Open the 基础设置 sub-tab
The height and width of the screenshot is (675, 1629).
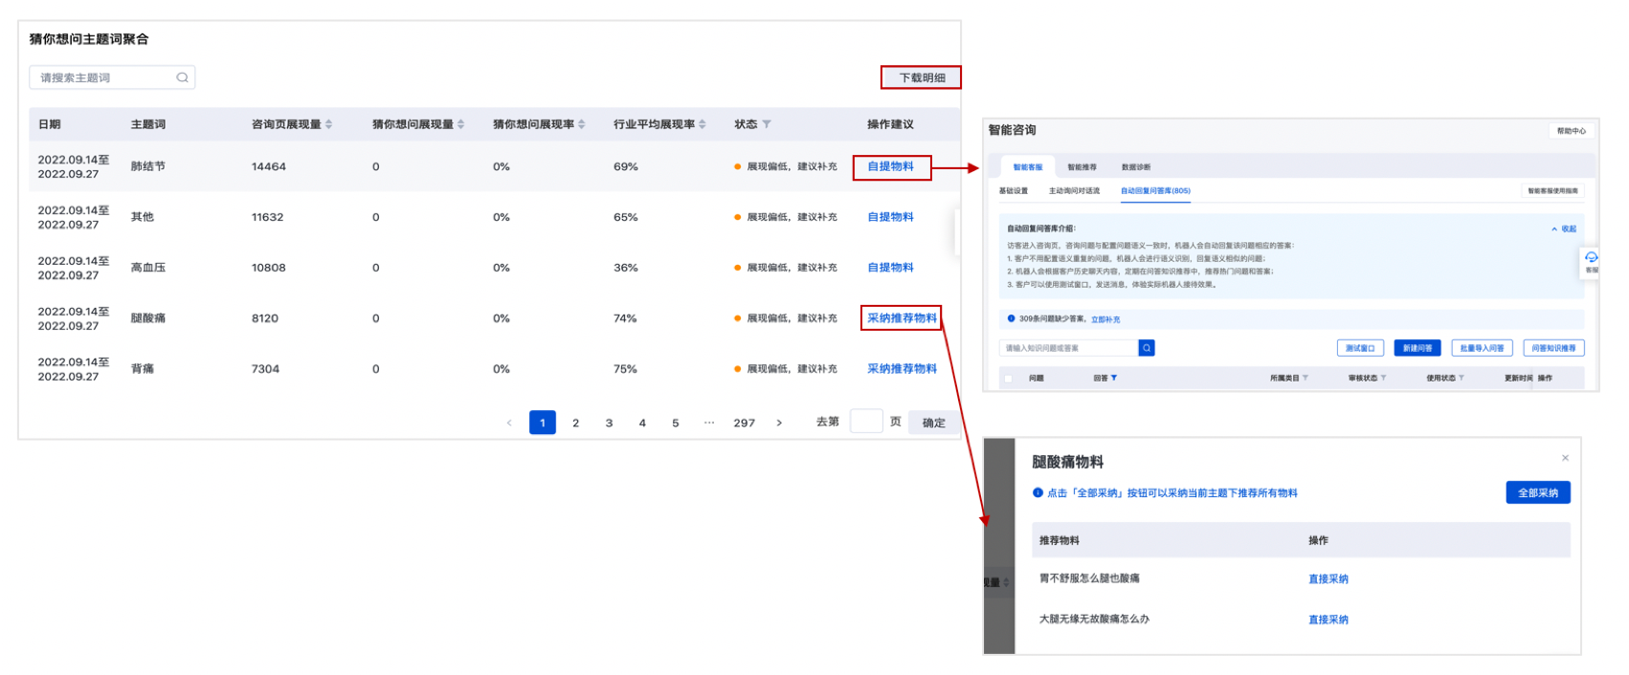pyautogui.click(x=1013, y=191)
